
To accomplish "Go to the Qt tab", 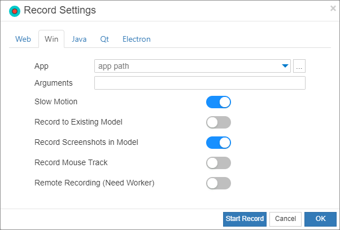I will point(104,39).
